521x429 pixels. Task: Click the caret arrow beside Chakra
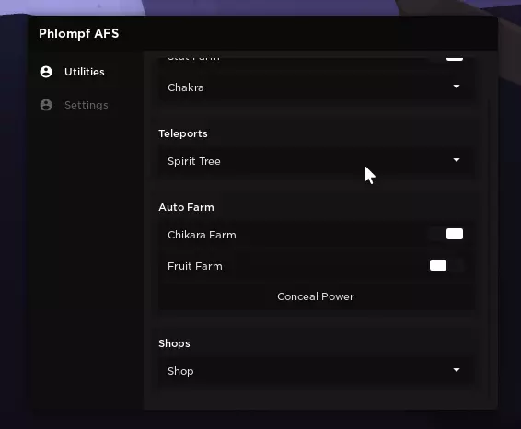pos(457,87)
